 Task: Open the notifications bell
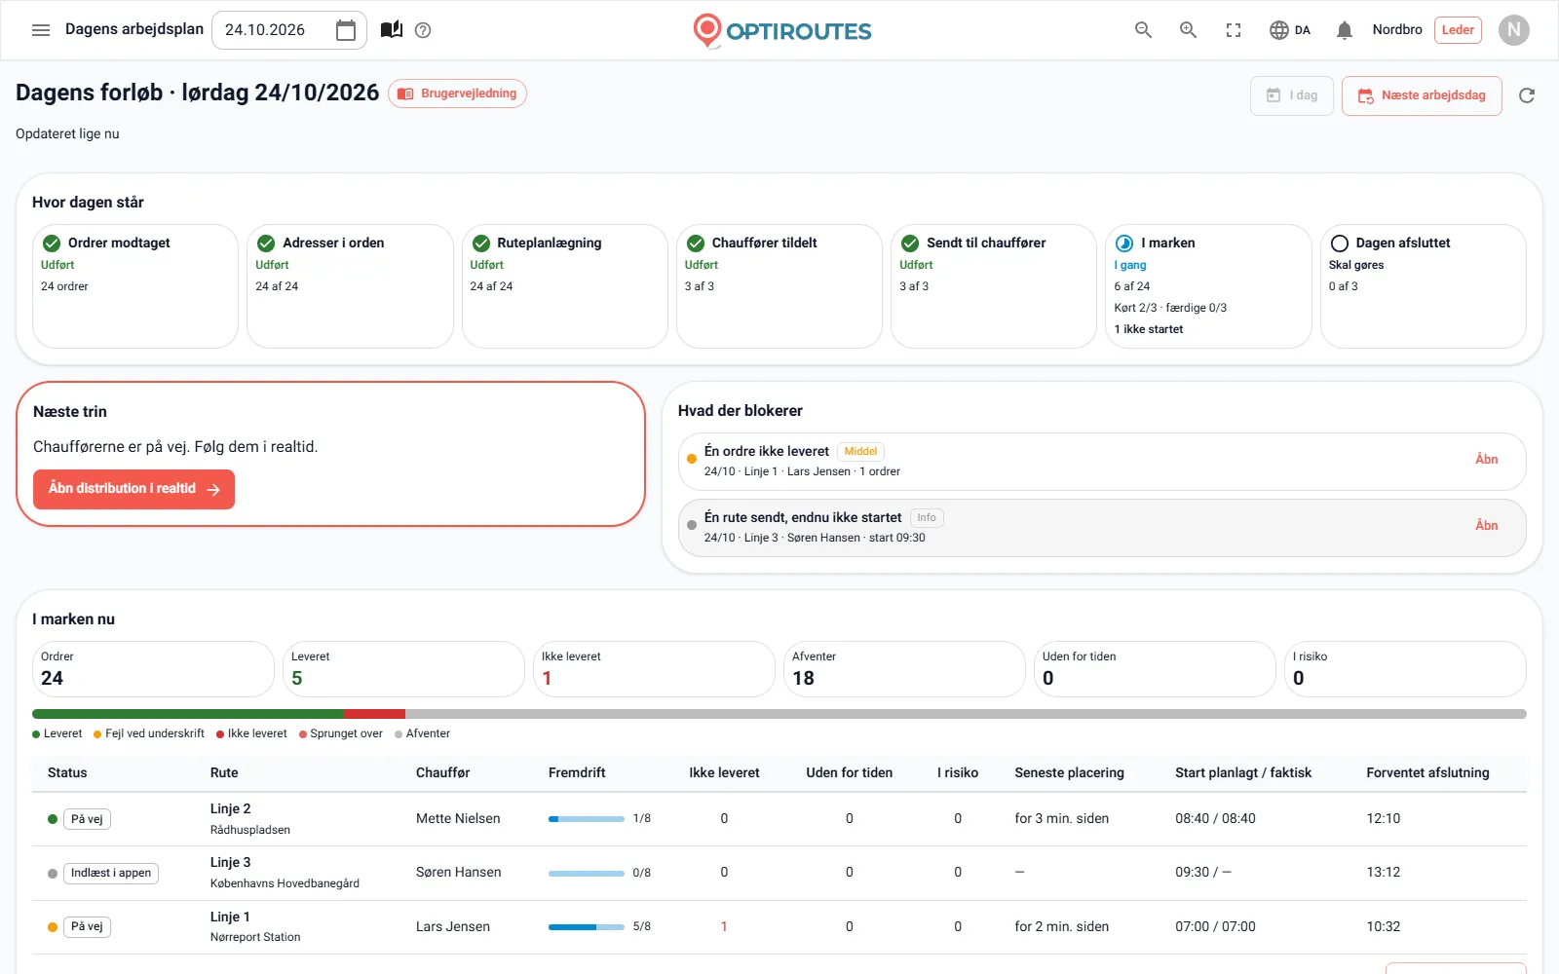click(1345, 30)
